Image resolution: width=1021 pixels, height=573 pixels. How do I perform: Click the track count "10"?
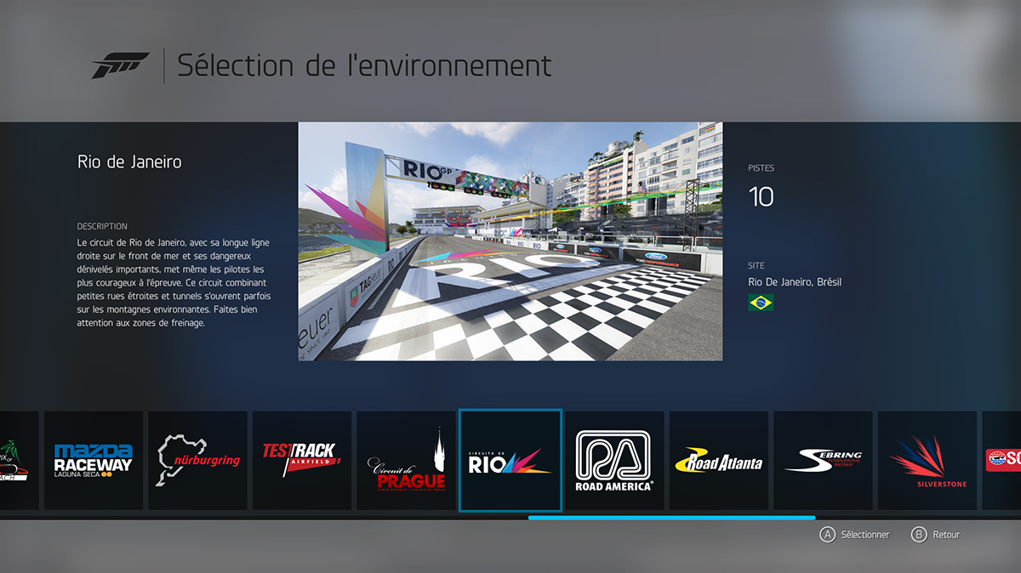(x=761, y=197)
